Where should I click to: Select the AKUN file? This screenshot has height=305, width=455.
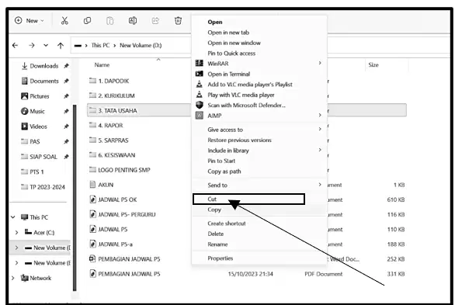[x=101, y=185]
